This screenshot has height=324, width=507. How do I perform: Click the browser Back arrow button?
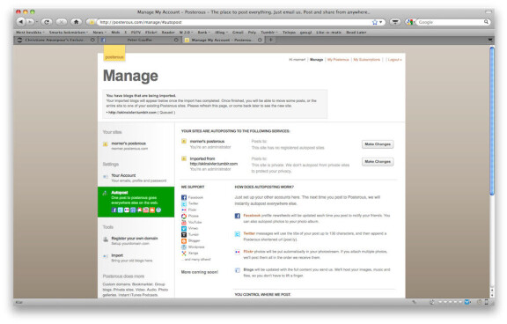point(21,22)
